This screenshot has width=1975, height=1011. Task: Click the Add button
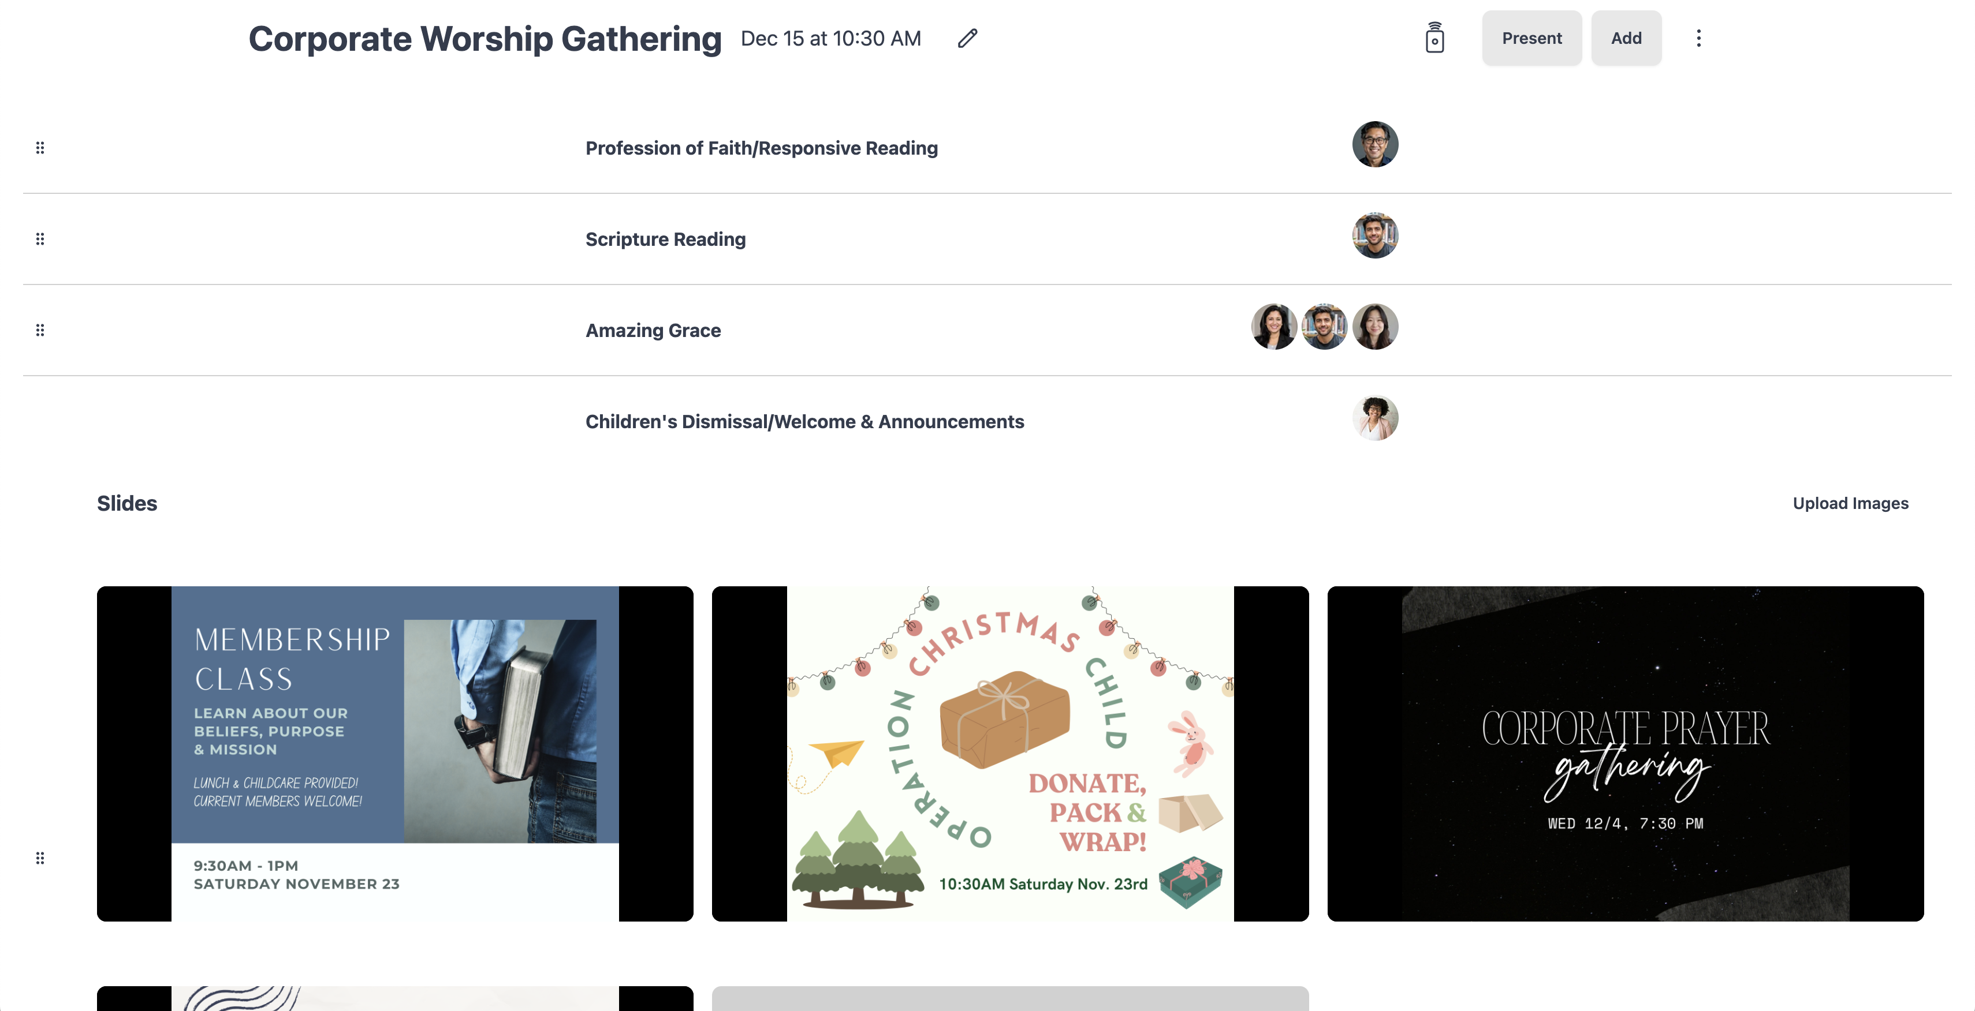(x=1626, y=38)
